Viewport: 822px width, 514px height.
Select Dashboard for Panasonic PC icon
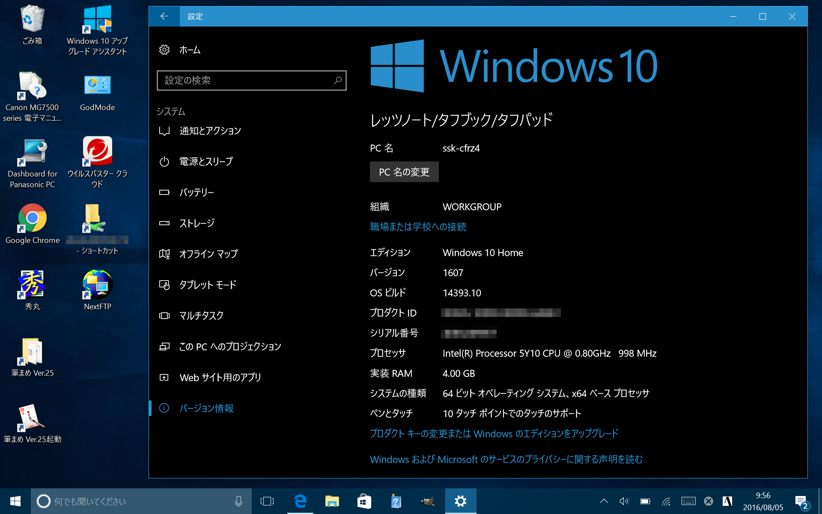point(33,164)
